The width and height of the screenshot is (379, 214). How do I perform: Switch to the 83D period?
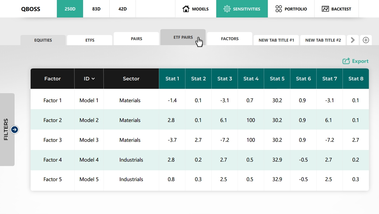pos(96,9)
